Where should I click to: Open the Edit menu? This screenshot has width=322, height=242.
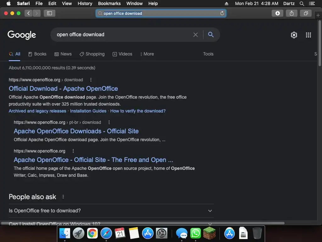(x=52, y=3)
